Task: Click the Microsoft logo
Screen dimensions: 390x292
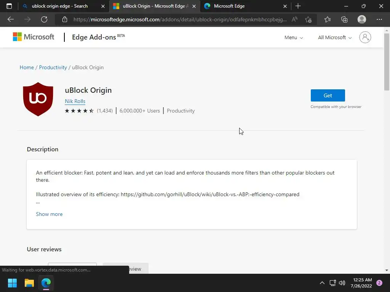Action: tap(34, 37)
